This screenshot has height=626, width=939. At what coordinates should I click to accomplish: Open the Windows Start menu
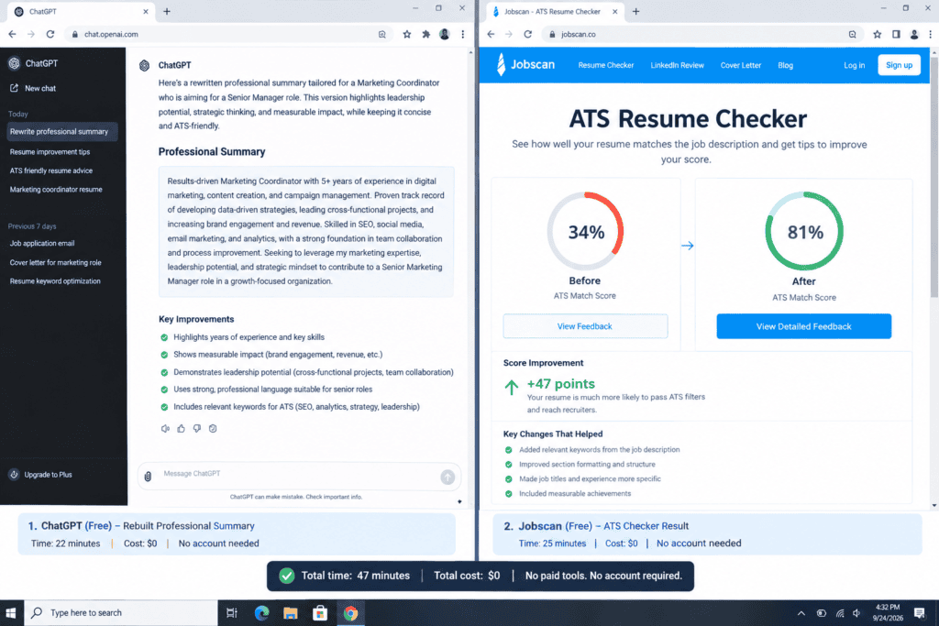[11, 613]
